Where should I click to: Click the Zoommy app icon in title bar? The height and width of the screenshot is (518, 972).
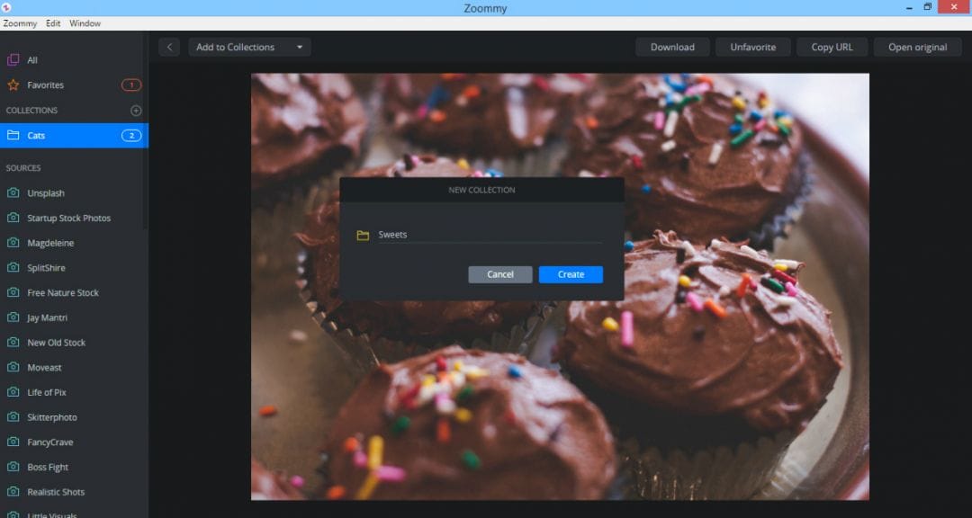coord(5,7)
